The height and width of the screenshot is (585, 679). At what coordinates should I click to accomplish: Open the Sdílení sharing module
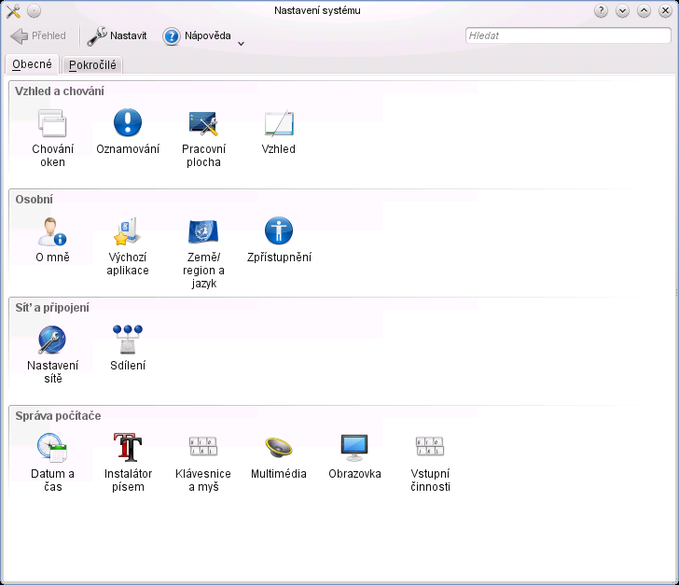pos(128,349)
